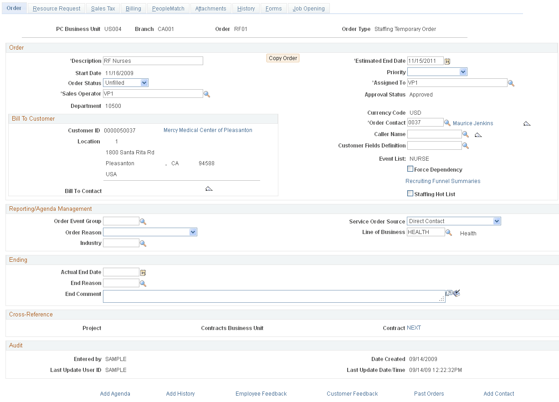Open the Estimated End Date calendar icon
This screenshot has width=559, height=402.
click(x=447, y=61)
